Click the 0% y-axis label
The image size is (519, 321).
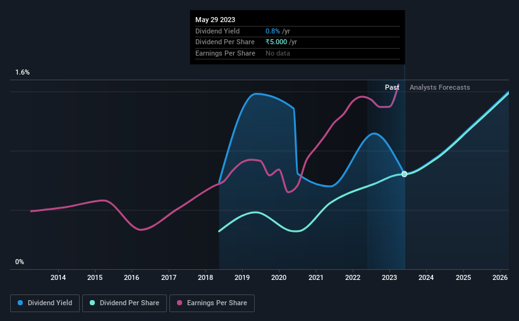(20, 262)
